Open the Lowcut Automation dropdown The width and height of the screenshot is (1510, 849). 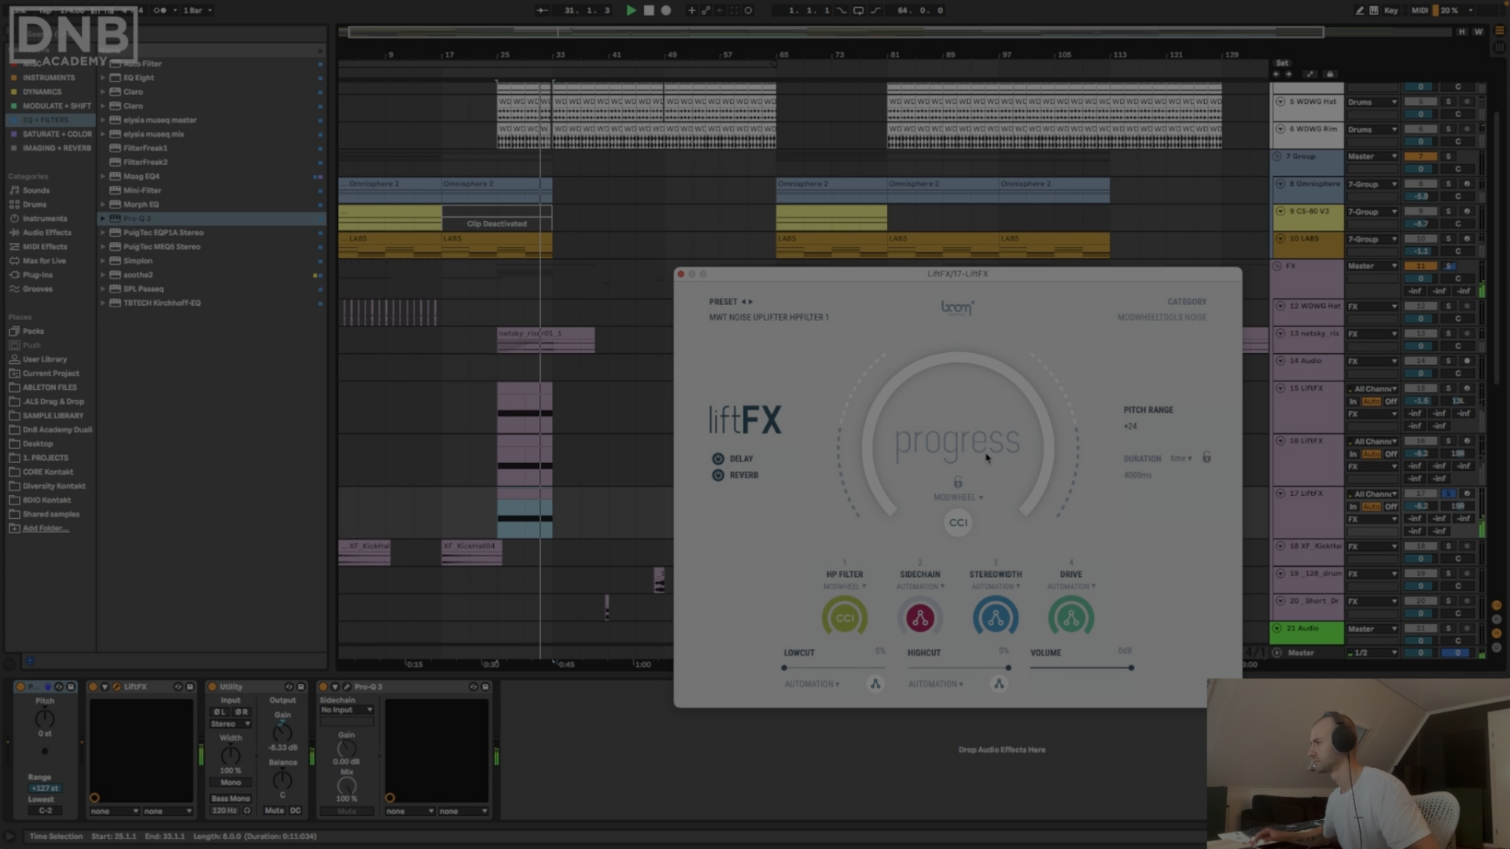(812, 684)
